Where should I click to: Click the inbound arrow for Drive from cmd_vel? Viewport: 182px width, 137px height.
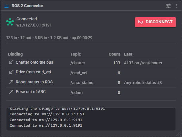(11, 72)
